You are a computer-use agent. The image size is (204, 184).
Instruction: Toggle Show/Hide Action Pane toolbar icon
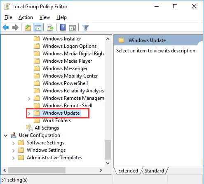click(73, 28)
